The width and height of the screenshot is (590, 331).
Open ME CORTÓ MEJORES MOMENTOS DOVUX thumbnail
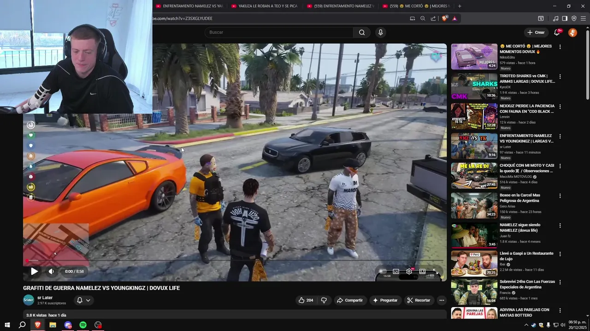pyautogui.click(x=474, y=57)
